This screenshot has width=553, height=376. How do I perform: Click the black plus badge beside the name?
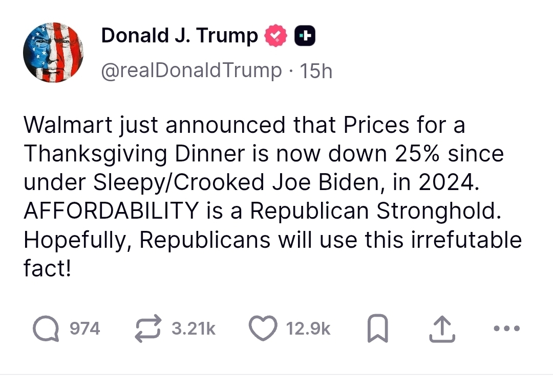coord(305,36)
